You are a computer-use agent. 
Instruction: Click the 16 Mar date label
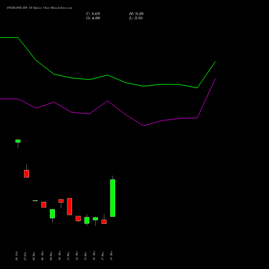(x=94, y=256)
